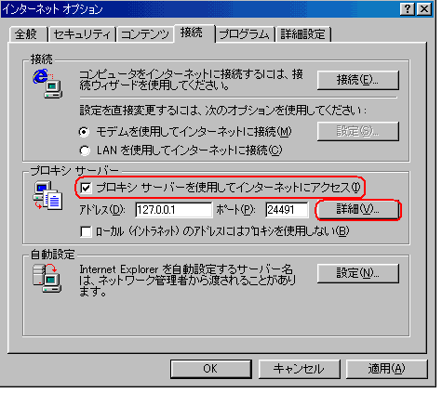Image resolution: width=442 pixels, height=393 pixels.
Task: Open proxy 詳細(V)... advanced settings
Action: click(358, 210)
